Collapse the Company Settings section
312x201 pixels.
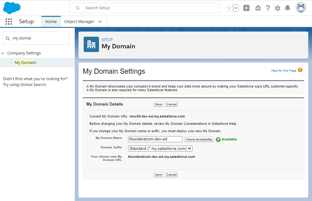(x=3, y=53)
